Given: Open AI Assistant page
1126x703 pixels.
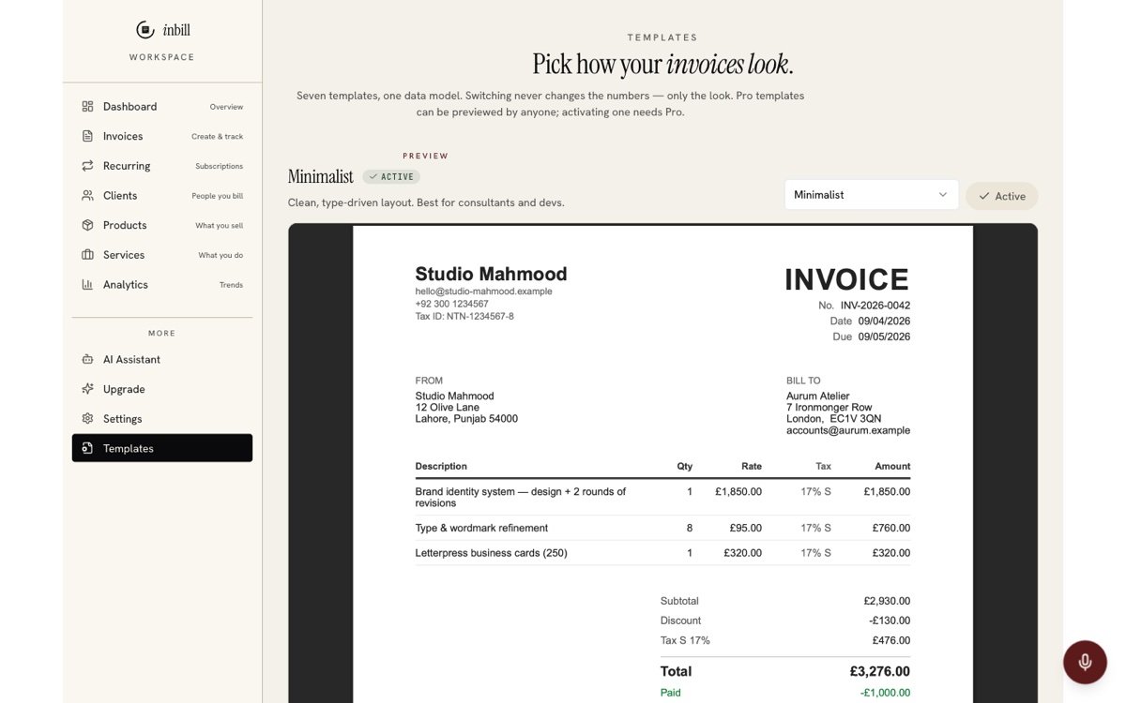Looking at the screenshot, I should click(x=162, y=360).
